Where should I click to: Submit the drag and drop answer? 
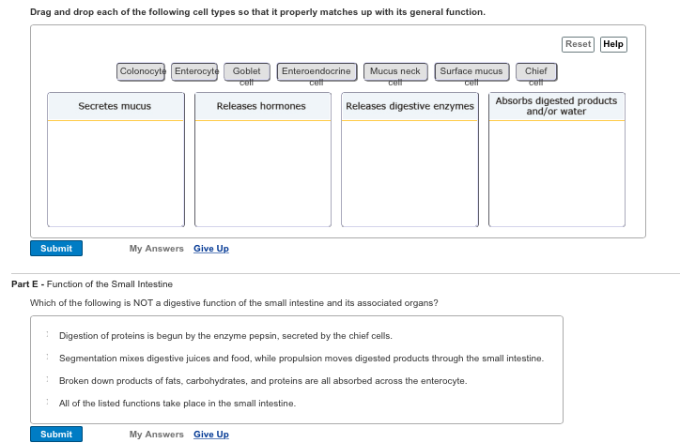click(56, 249)
